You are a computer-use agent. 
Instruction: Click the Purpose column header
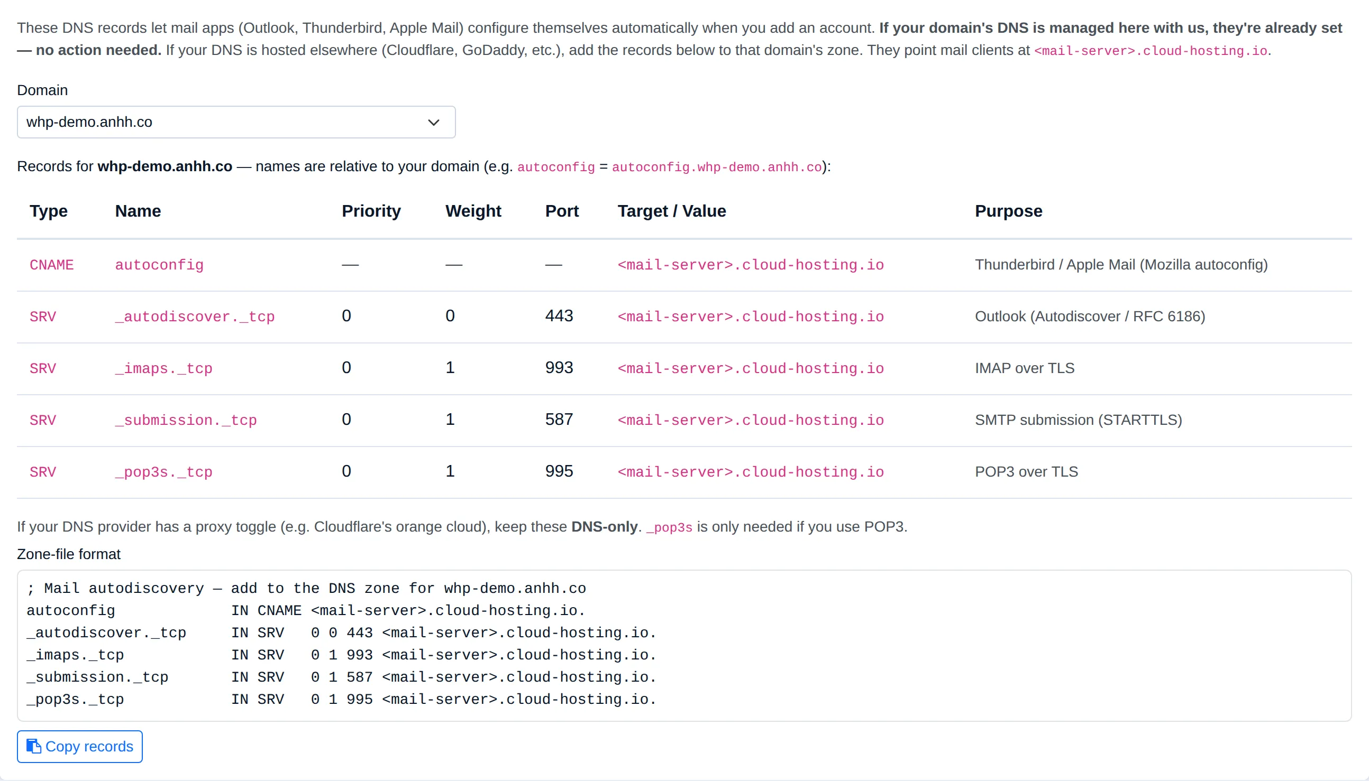pos(1008,211)
